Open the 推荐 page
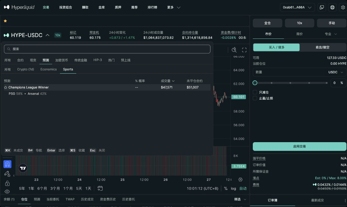 [134, 7]
